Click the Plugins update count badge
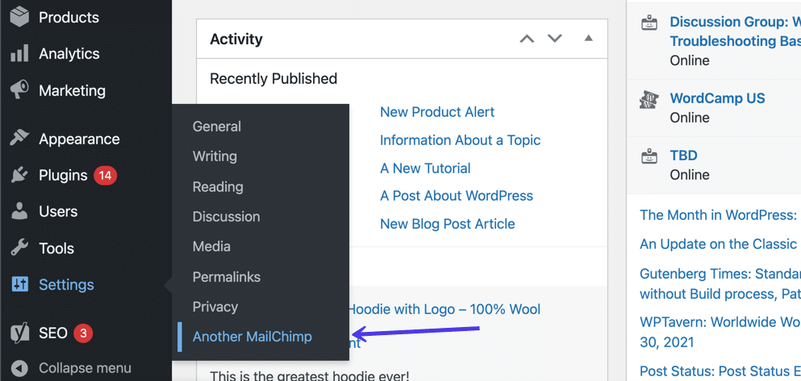 point(105,176)
